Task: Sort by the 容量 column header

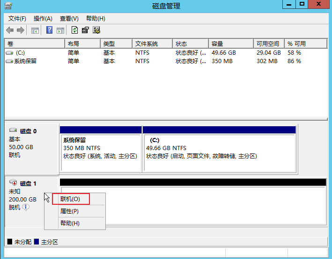Action: point(231,44)
